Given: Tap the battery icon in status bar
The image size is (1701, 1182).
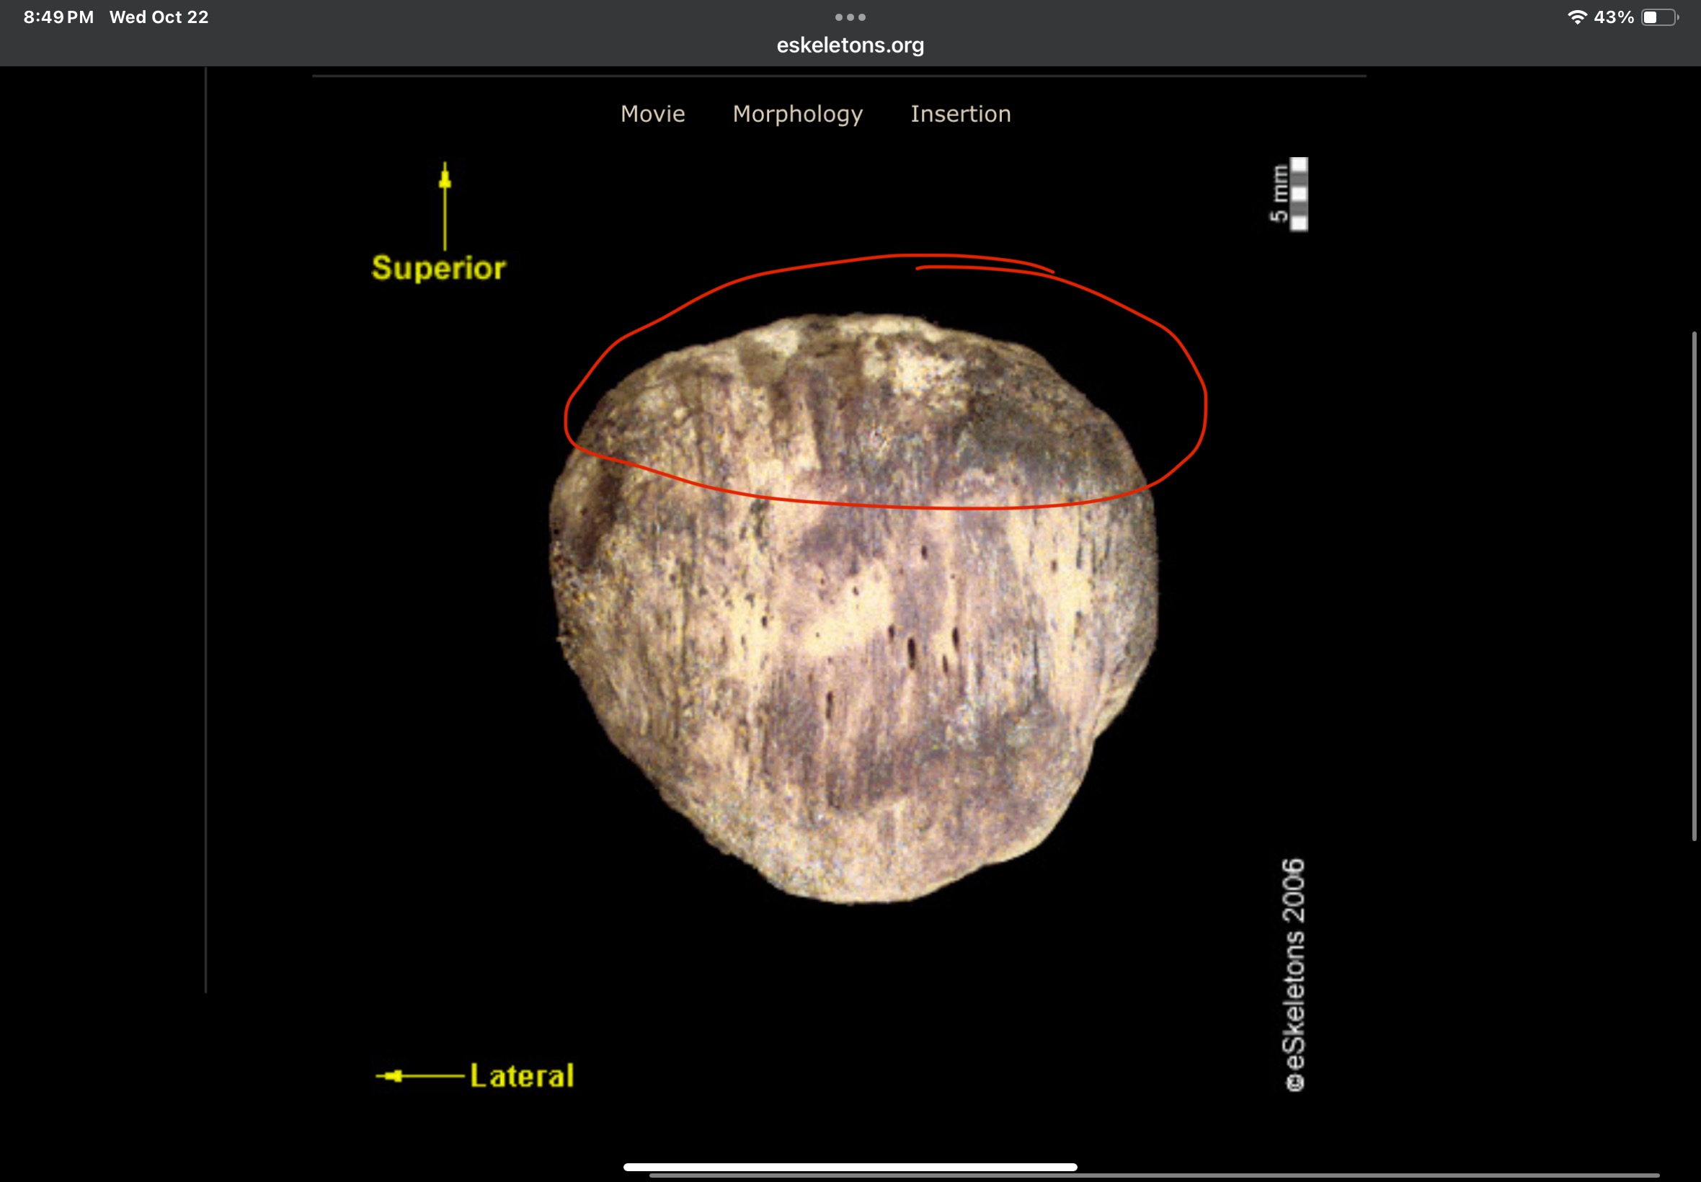Looking at the screenshot, I should [x=1659, y=17].
